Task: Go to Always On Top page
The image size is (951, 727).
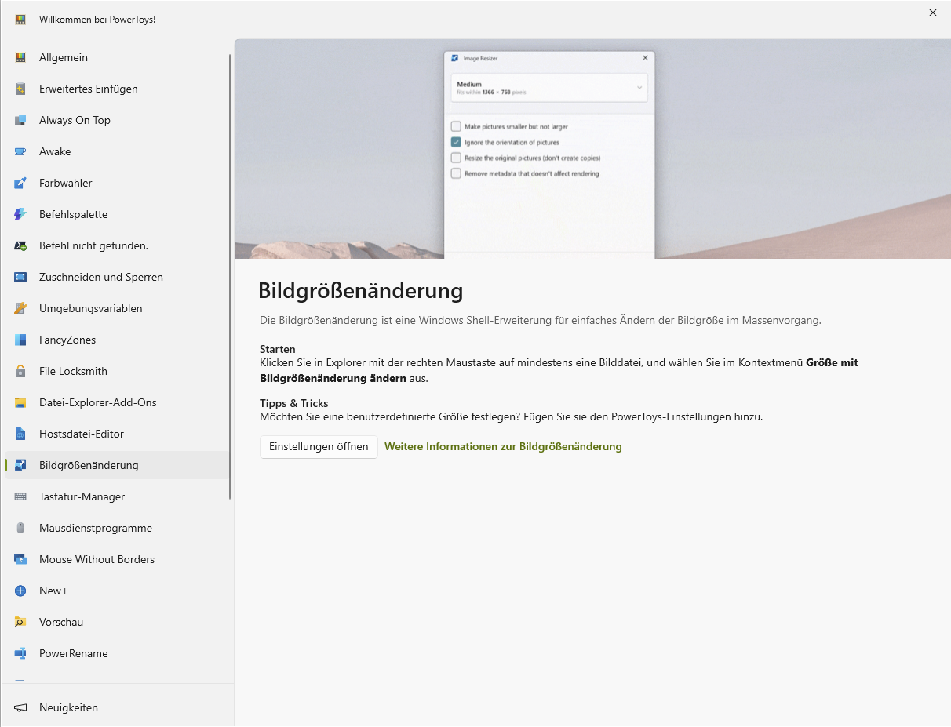Action: click(117, 120)
